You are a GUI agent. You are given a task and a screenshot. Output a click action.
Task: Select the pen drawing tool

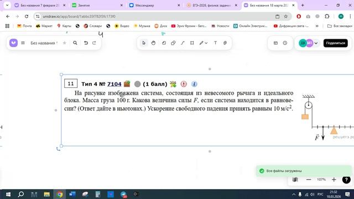(201, 43)
